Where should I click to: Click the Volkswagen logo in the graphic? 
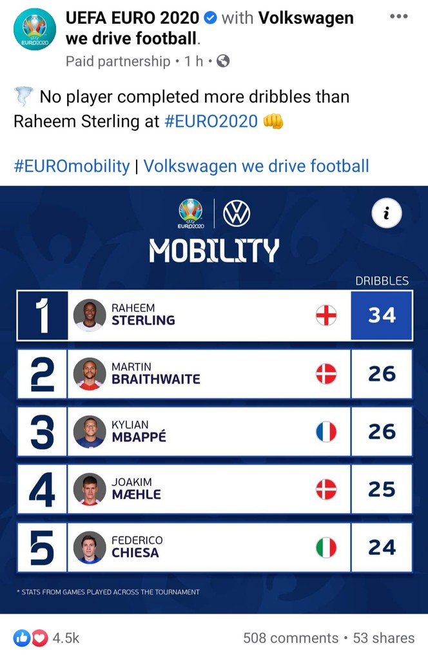pyautogui.click(x=236, y=213)
